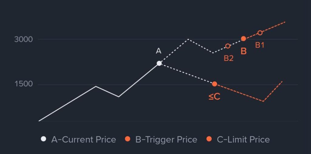The height and width of the screenshot is (154, 311).
Task: Click the hollow B1 circle marker
Action: (260, 33)
